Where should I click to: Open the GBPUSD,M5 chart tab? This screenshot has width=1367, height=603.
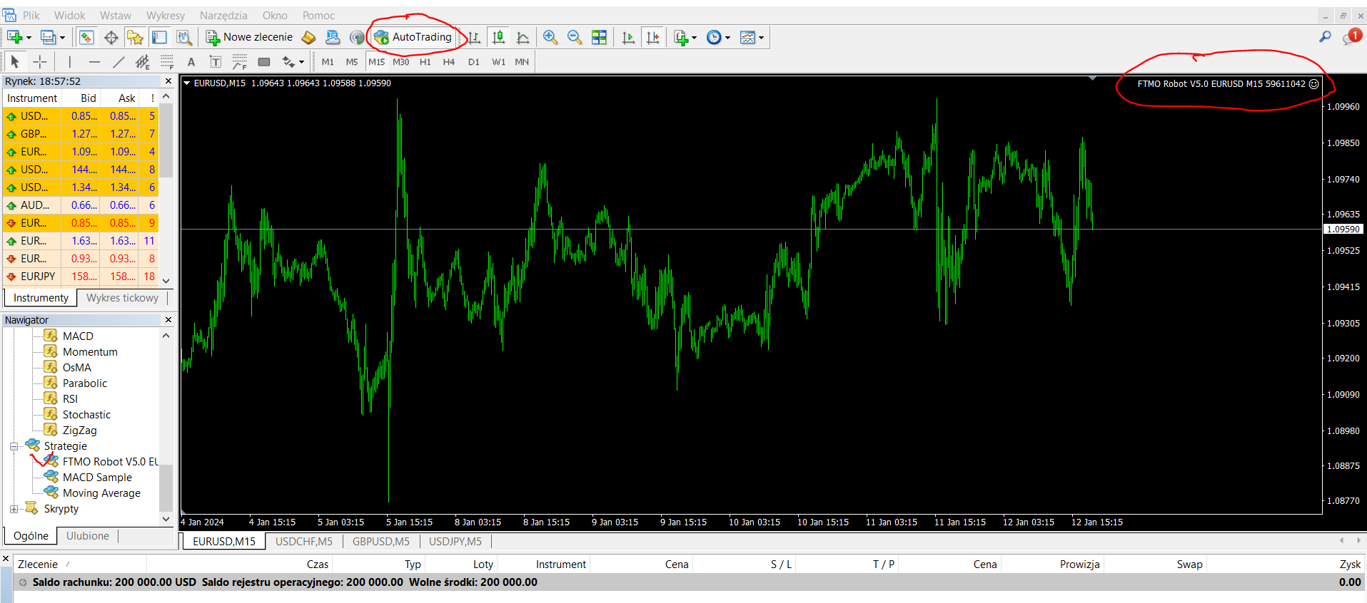[381, 542]
